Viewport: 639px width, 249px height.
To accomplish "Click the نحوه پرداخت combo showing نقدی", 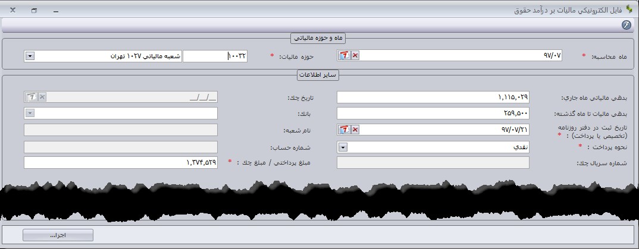I will pos(433,147).
